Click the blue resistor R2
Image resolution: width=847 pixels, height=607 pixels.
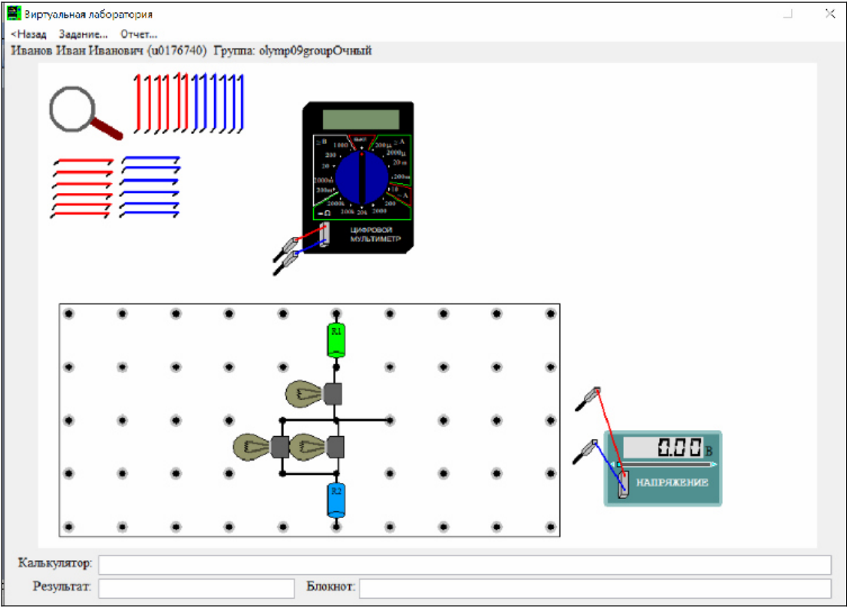pos(336,500)
